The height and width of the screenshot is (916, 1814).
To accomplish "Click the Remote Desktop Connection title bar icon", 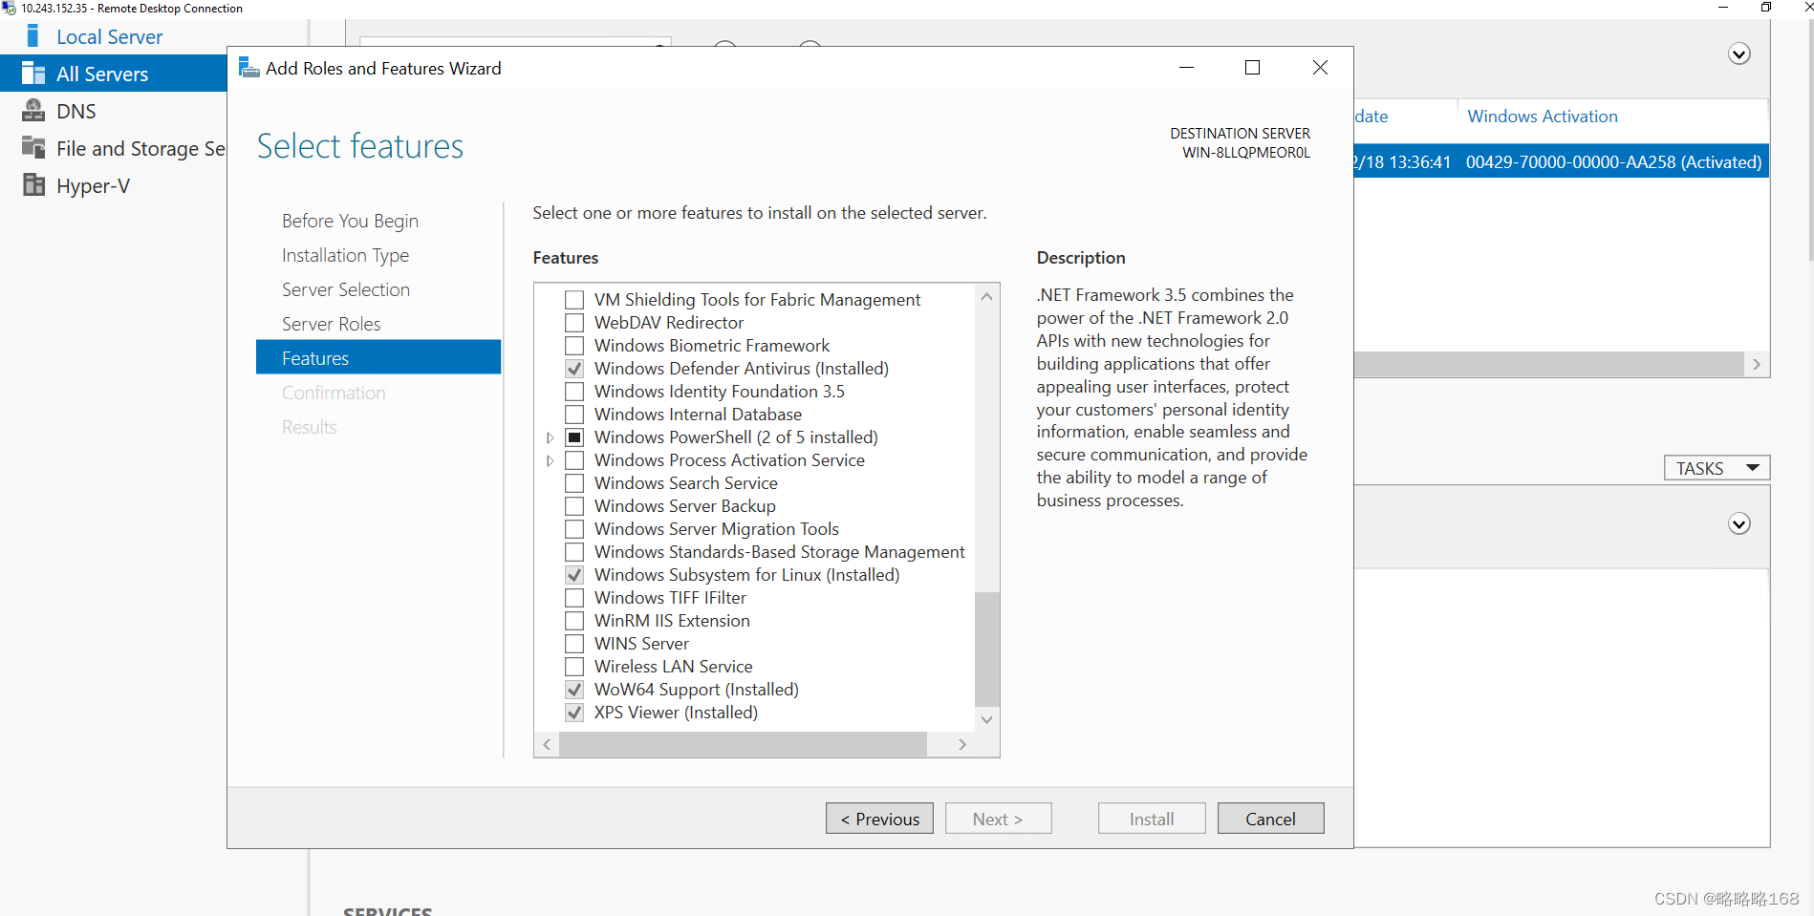I will pyautogui.click(x=10, y=9).
